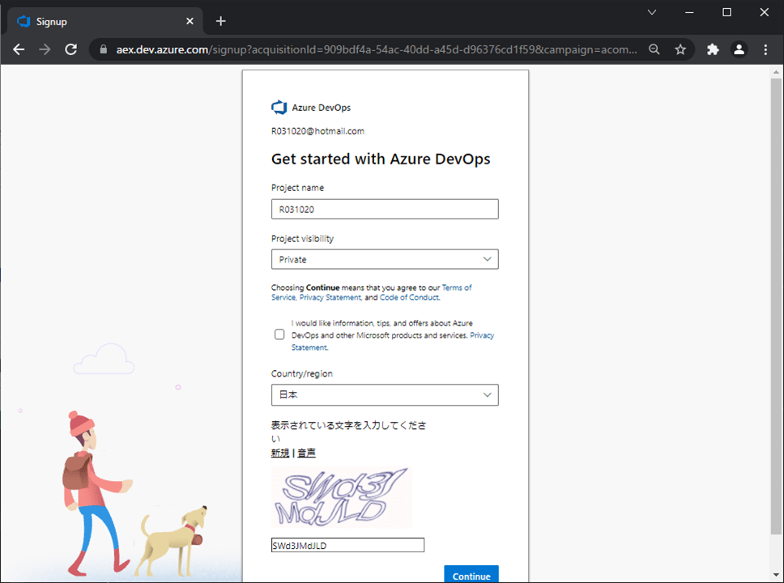The width and height of the screenshot is (784, 583).
Task: Maximize the browser window
Action: (x=727, y=12)
